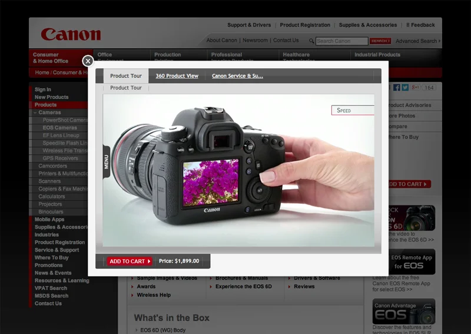Open Experience the EOS 6D link
Screen dimensions: 471x334
(x=244, y=286)
